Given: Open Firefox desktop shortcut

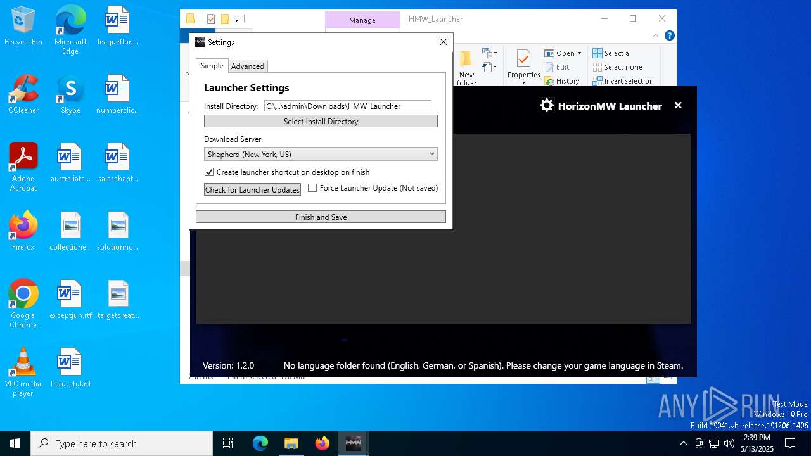Looking at the screenshot, I should 23,231.
